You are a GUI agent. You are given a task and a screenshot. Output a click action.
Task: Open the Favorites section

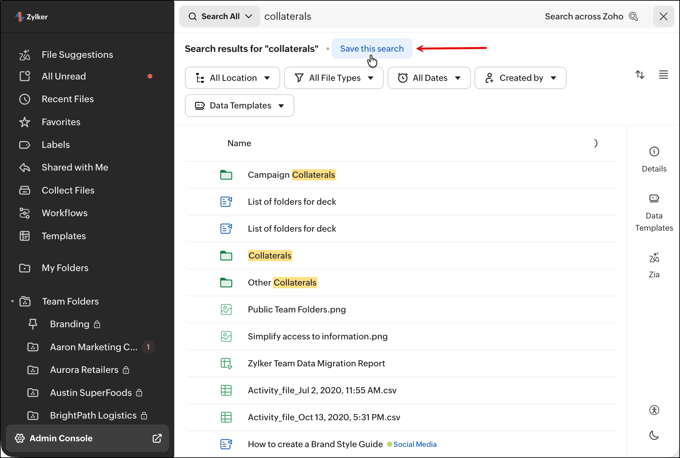pyautogui.click(x=61, y=122)
